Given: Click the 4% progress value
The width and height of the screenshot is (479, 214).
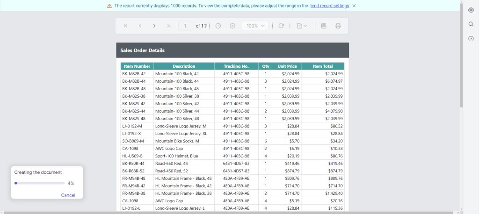Looking at the screenshot, I should coord(71,184).
